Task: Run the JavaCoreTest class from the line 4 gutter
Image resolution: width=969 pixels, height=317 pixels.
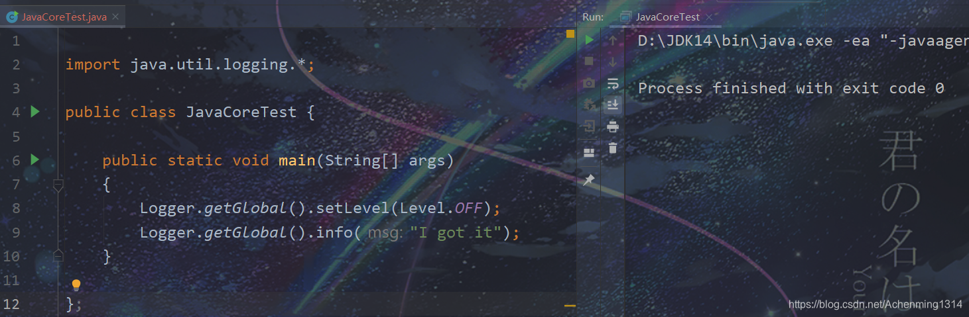Action: (x=35, y=111)
